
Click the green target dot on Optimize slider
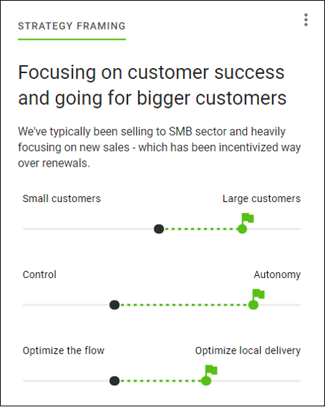206,381
